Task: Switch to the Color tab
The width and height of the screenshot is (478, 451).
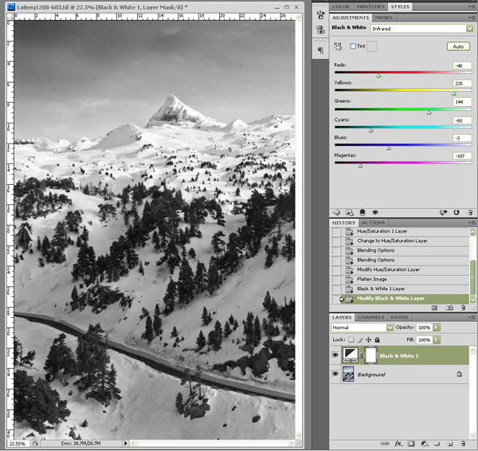Action: click(x=341, y=6)
